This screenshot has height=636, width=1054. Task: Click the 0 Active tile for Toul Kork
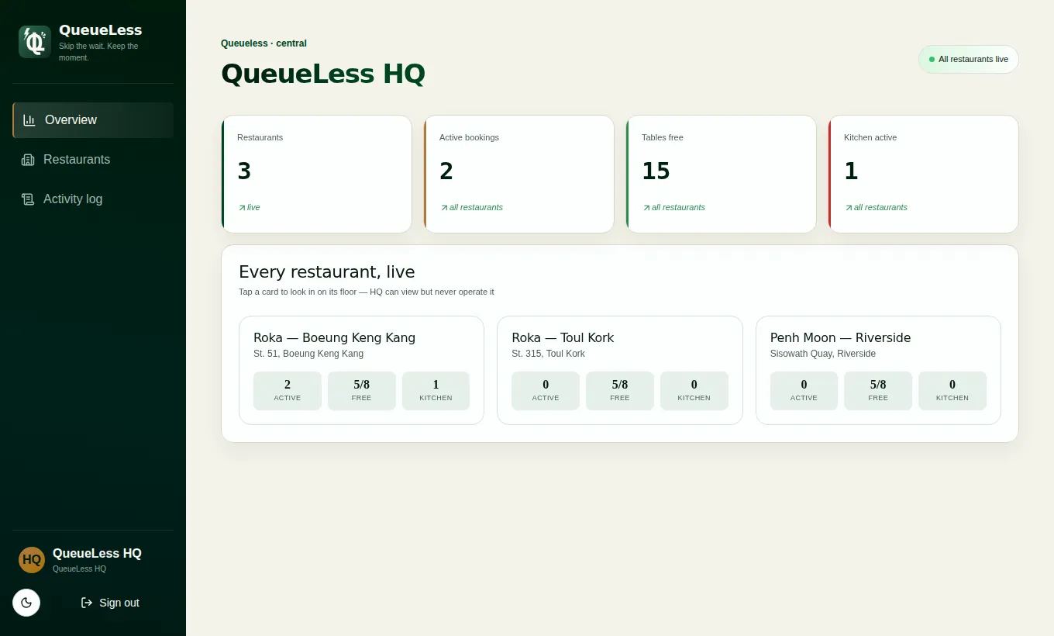click(x=546, y=391)
